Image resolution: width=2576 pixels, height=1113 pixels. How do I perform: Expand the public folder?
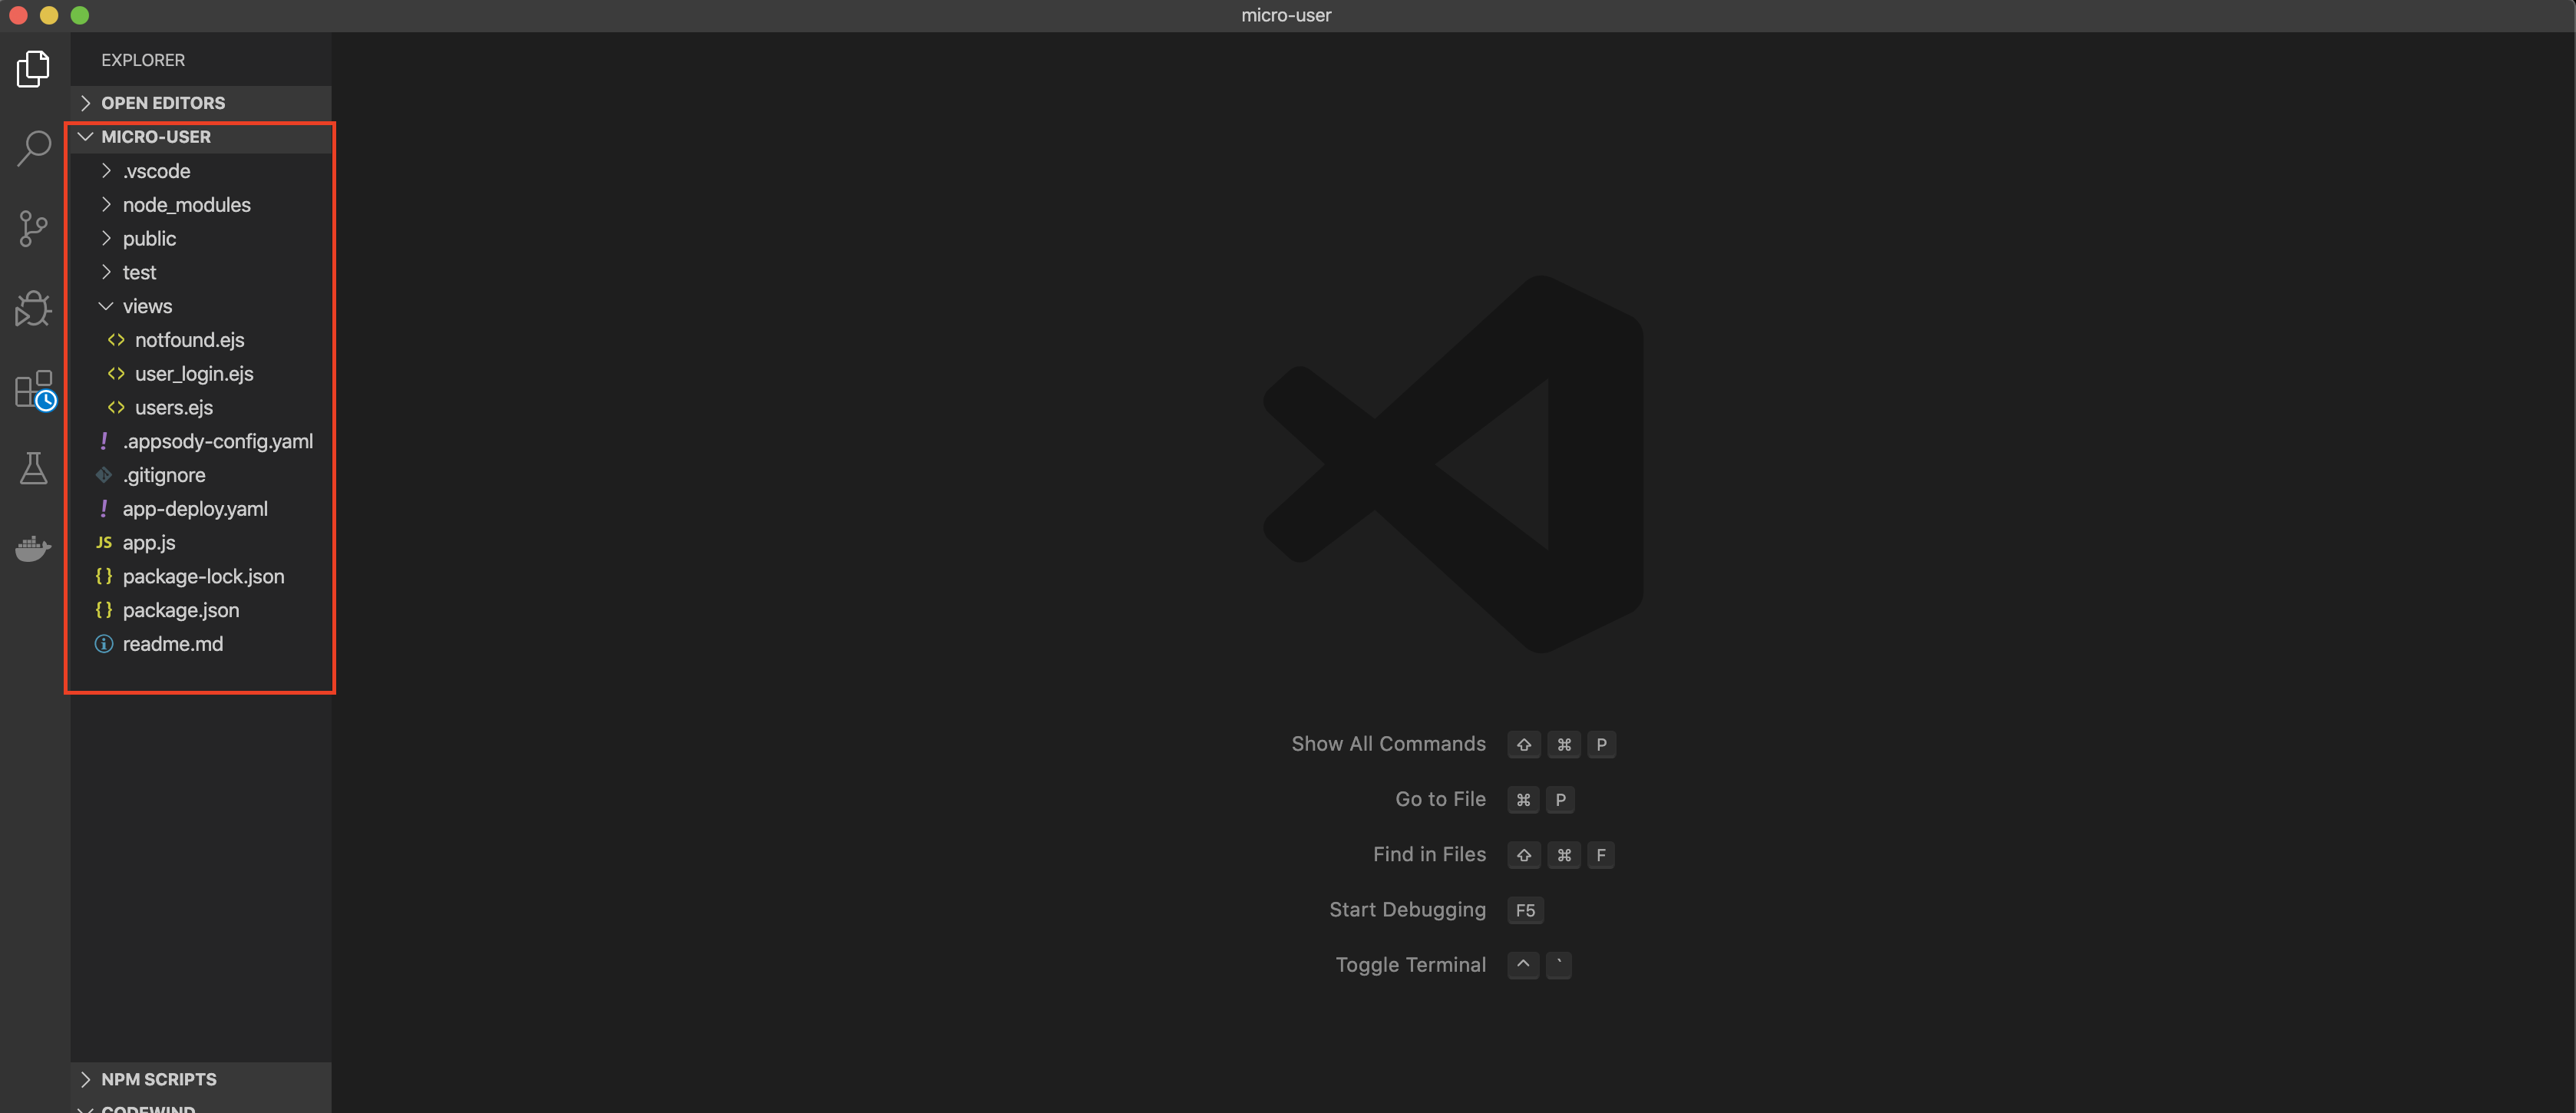[x=200, y=239]
